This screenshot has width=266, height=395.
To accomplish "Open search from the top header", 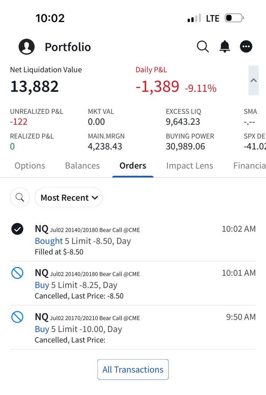I will [203, 47].
